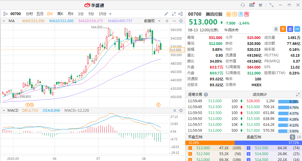
Task: Open the skin theme shirt icon
Action: coord(260,5)
